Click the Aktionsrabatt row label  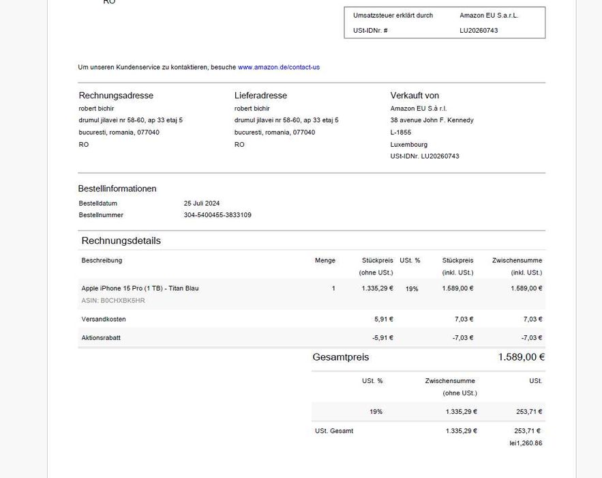[101, 338]
